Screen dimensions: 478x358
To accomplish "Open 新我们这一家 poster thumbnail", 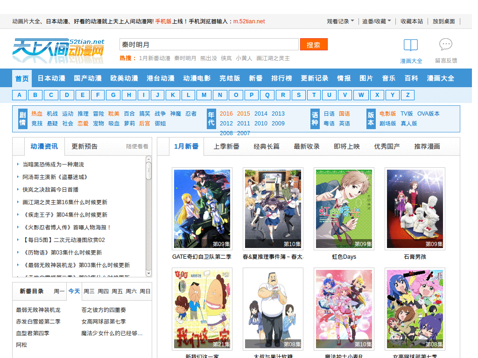I will pyautogui.click(x=202, y=309).
